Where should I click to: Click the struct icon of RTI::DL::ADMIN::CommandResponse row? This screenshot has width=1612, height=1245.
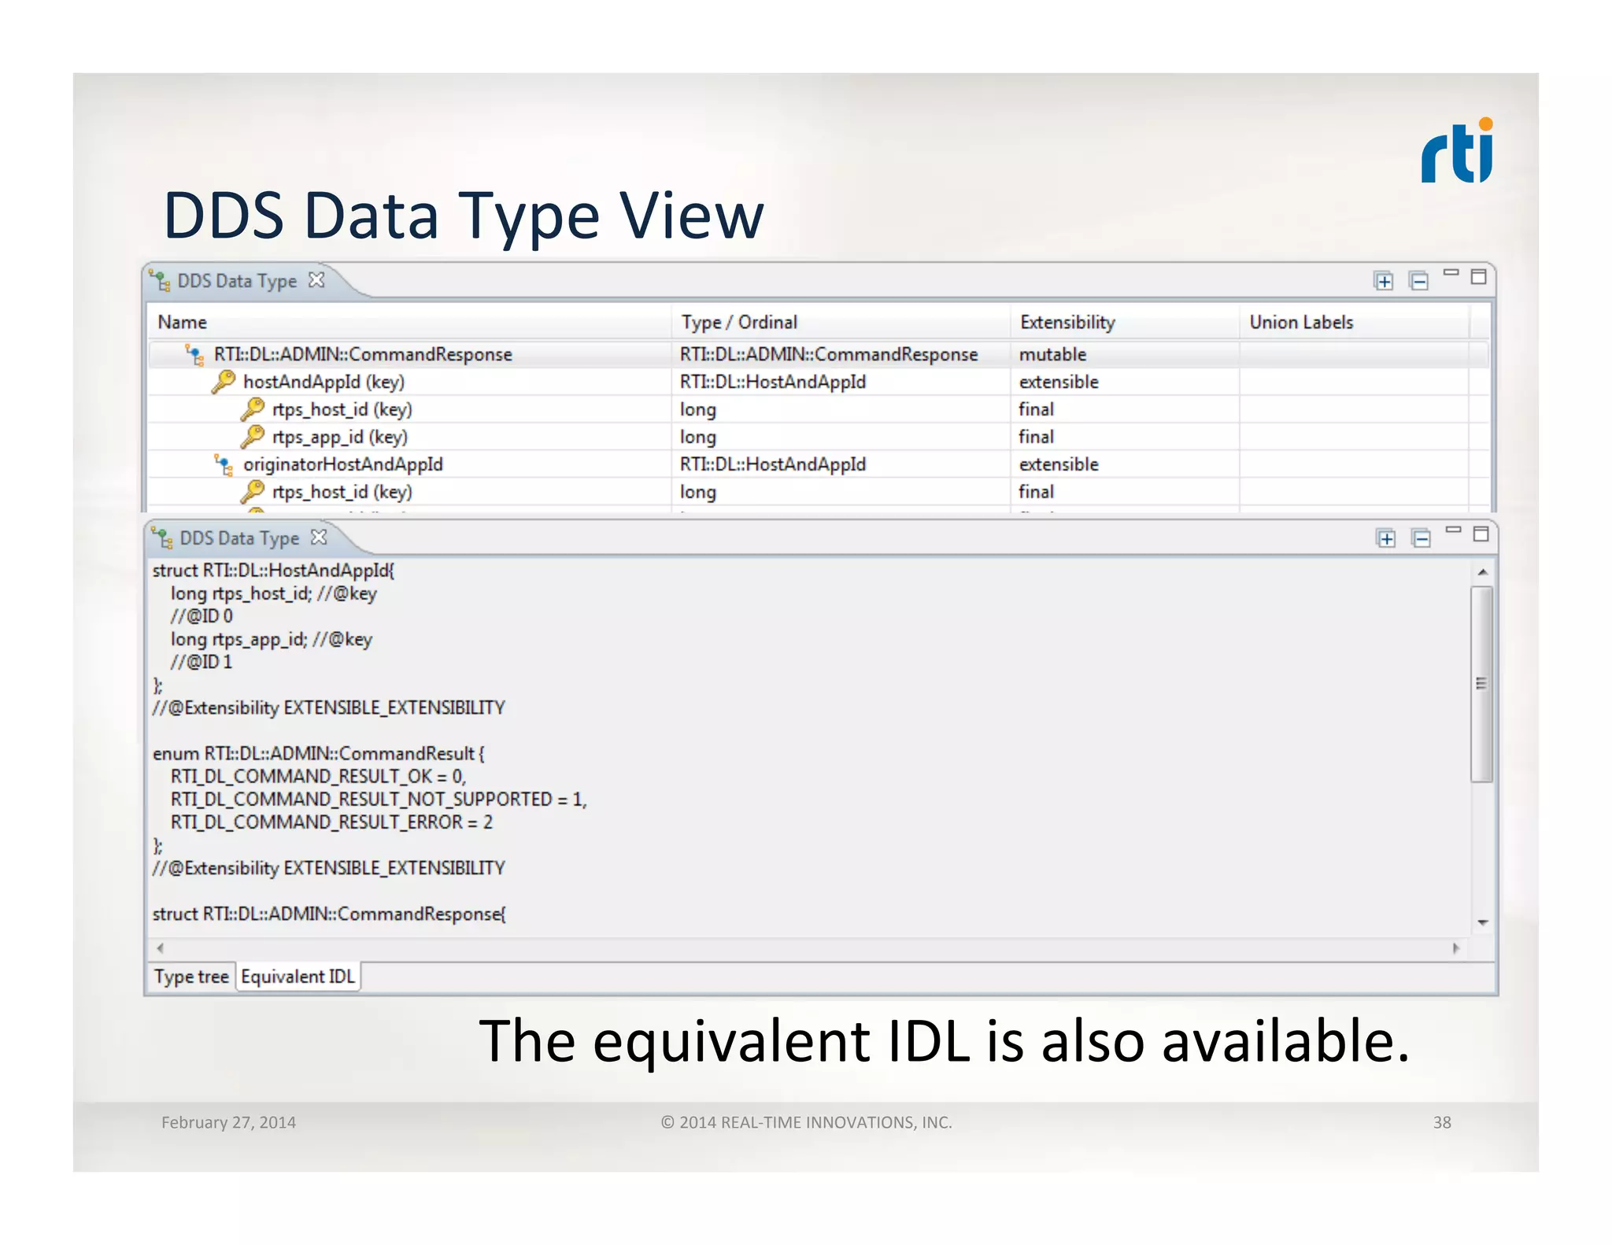194,355
